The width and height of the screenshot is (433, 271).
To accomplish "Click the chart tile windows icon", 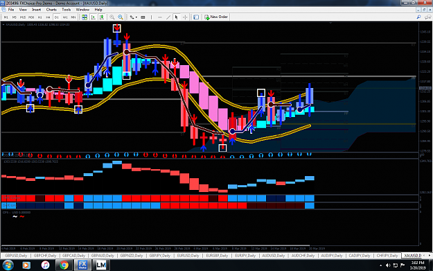I will [x=85, y=17].
